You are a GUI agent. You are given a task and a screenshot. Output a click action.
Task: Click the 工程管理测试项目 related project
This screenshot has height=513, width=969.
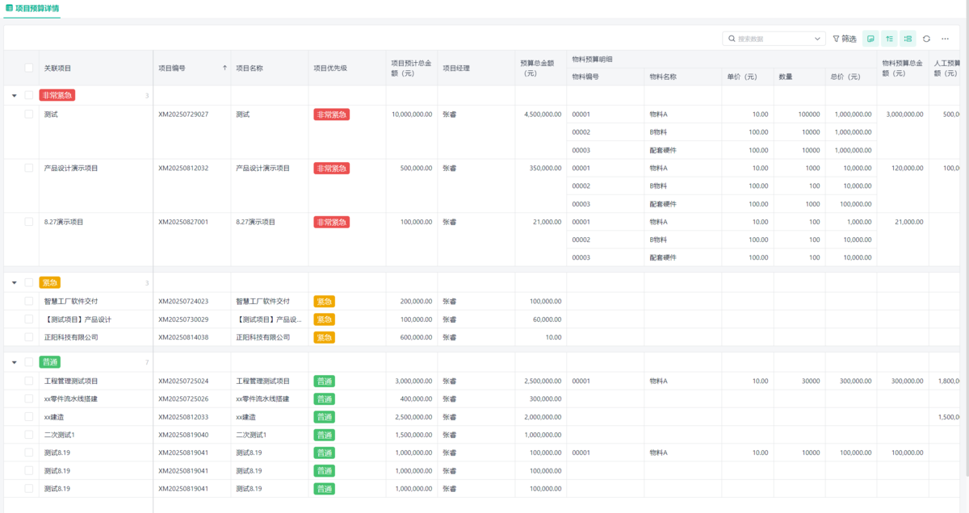71,381
